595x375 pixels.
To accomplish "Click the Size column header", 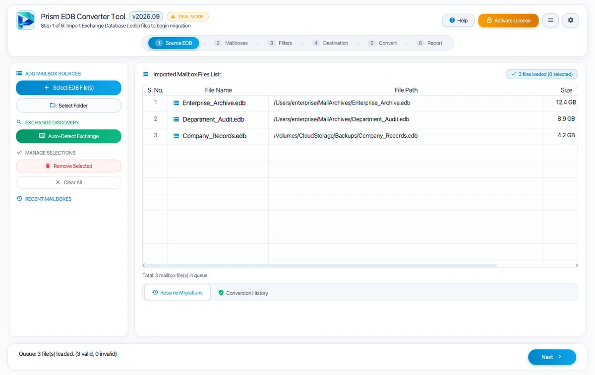I will tap(566, 90).
